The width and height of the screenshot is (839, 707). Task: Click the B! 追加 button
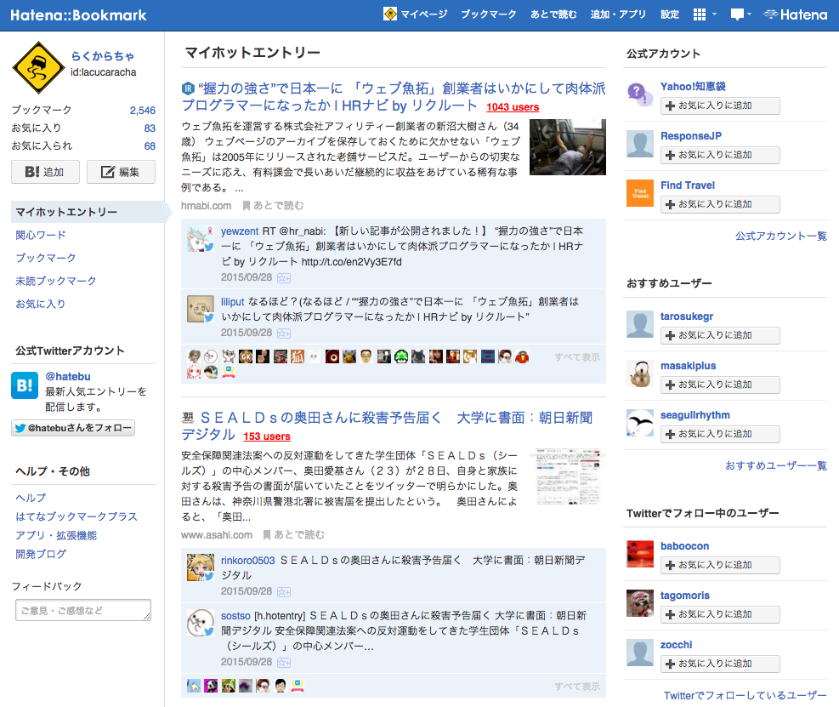[x=46, y=172]
